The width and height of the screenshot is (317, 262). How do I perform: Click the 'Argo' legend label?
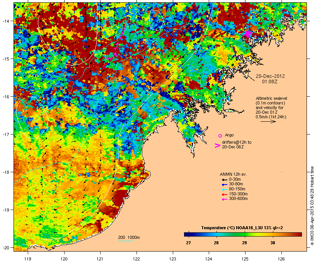tap(229, 135)
